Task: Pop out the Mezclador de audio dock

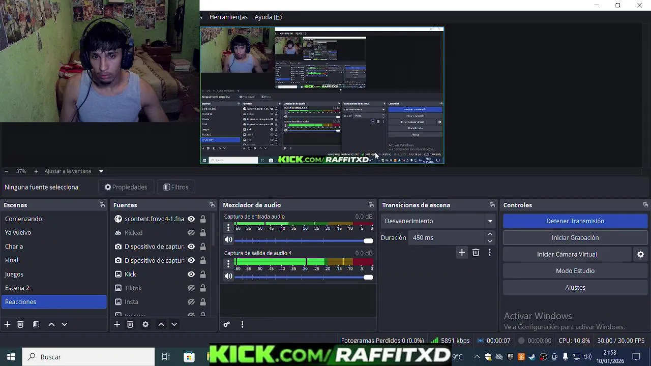Action: (x=371, y=205)
